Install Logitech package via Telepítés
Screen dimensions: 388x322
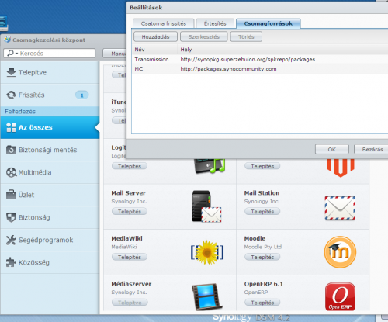[130, 166]
